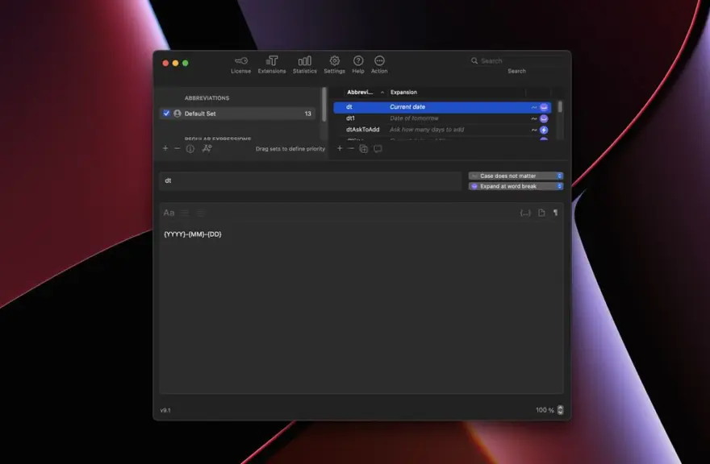
Task: Open the 'Case does not matter' dropdown
Action: click(516, 176)
